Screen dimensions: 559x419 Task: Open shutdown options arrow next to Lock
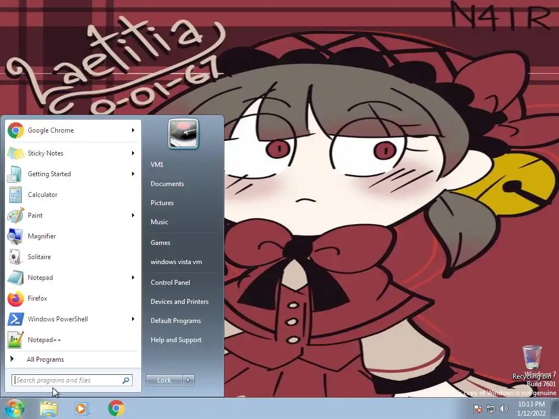(188, 380)
